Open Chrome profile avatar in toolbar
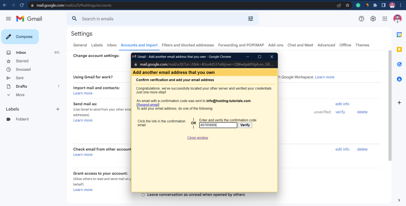 point(392,5)
